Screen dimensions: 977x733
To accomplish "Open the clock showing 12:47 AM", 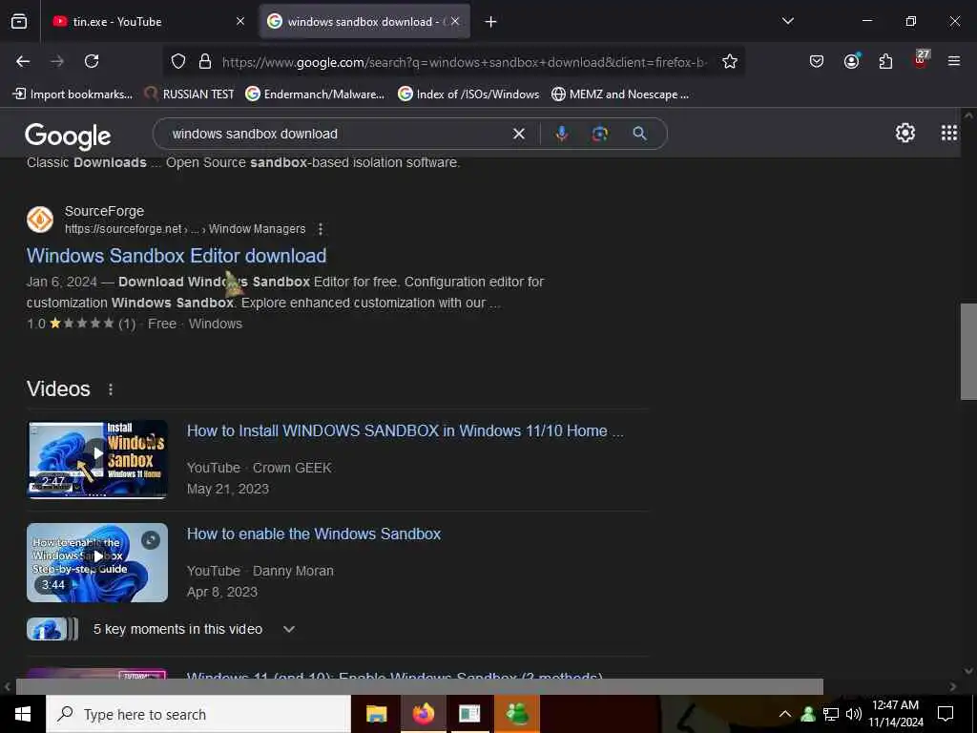I will (896, 714).
